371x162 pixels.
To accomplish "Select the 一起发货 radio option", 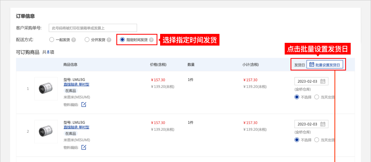I will click(x=52, y=40).
